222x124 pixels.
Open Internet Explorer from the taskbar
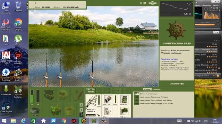[23, 121]
